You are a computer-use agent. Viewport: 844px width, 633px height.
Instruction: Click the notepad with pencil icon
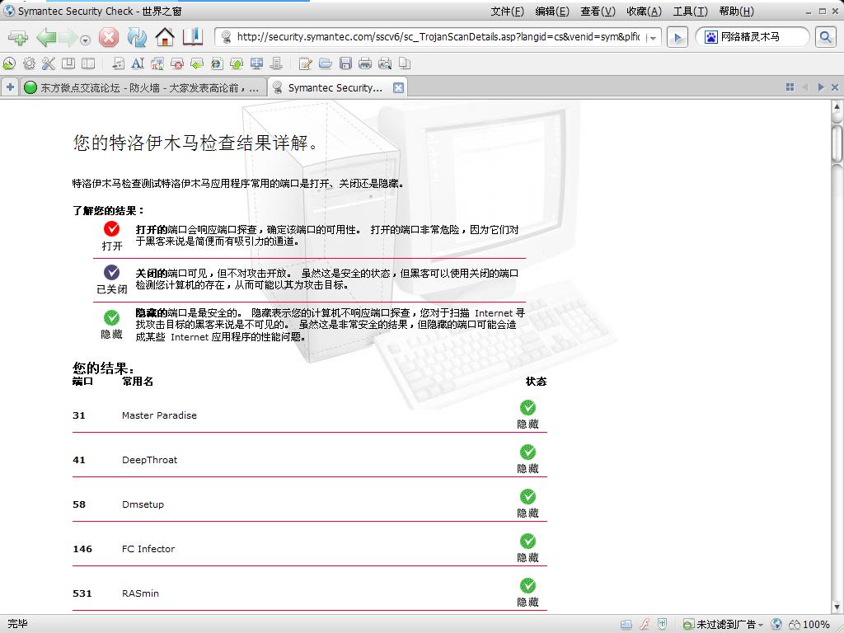tap(305, 64)
